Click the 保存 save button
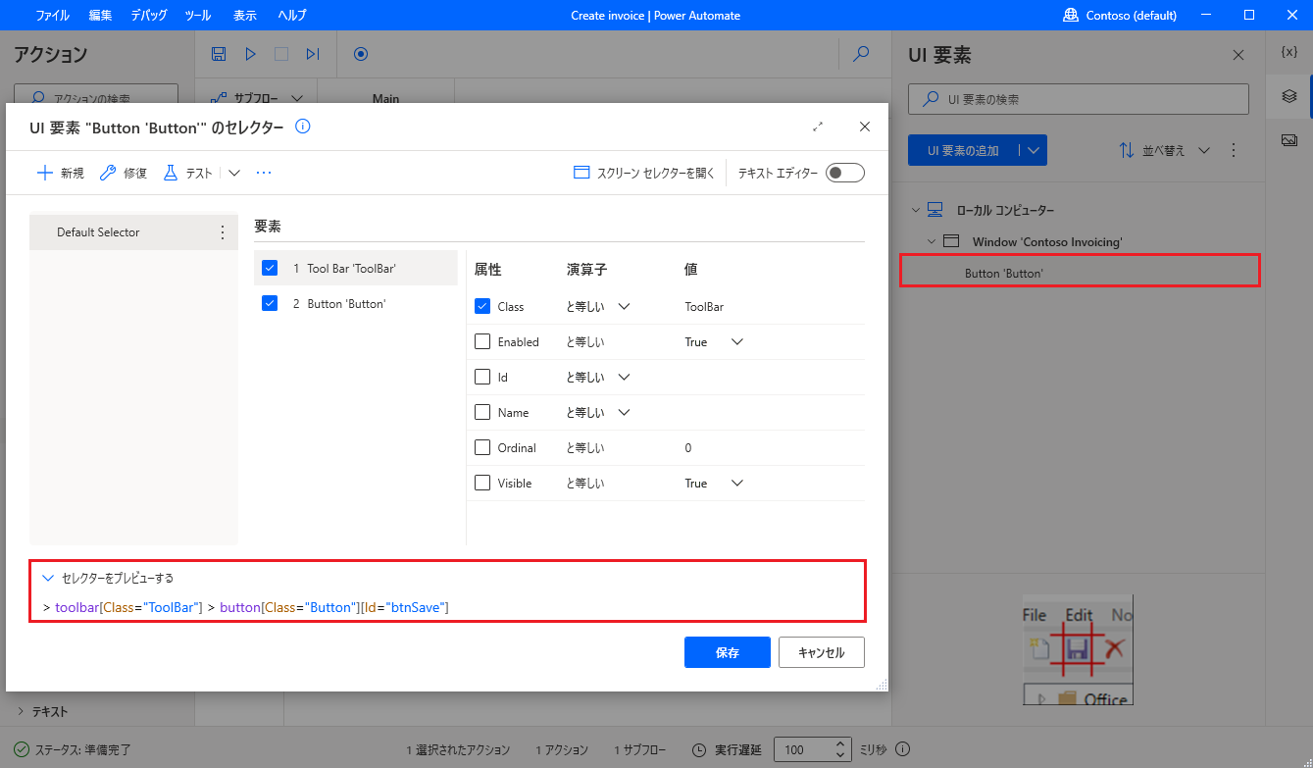Image resolution: width=1313 pixels, height=768 pixels. pos(728,652)
